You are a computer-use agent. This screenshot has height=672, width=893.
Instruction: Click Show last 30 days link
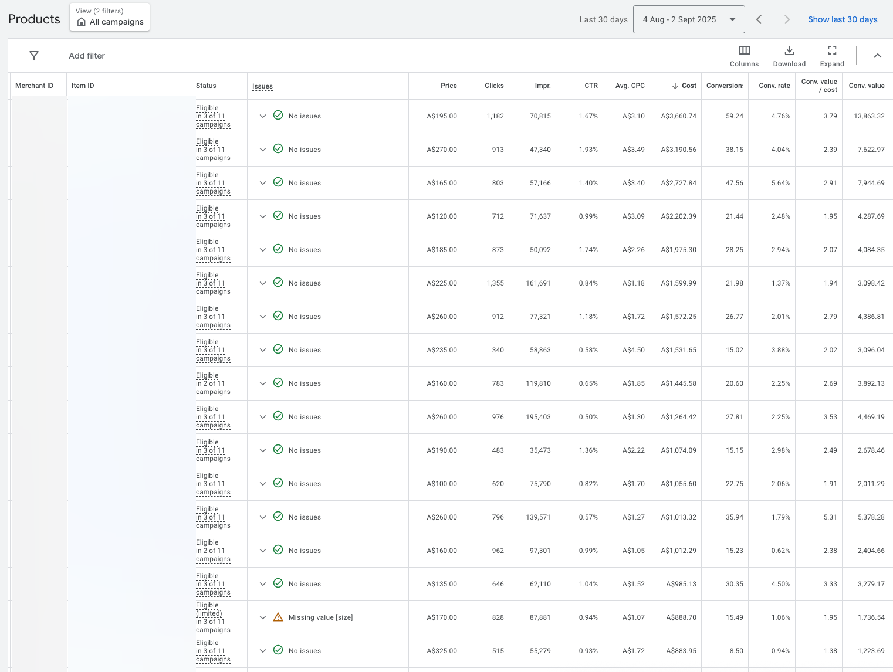843,19
